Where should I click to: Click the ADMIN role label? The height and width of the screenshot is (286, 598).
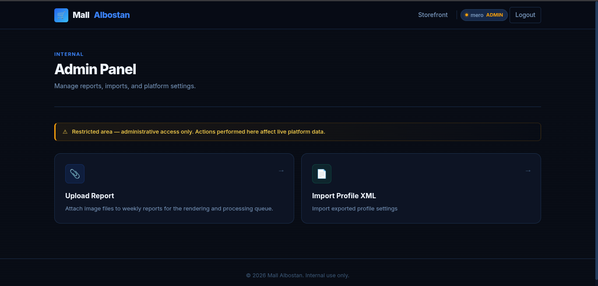coord(495,15)
